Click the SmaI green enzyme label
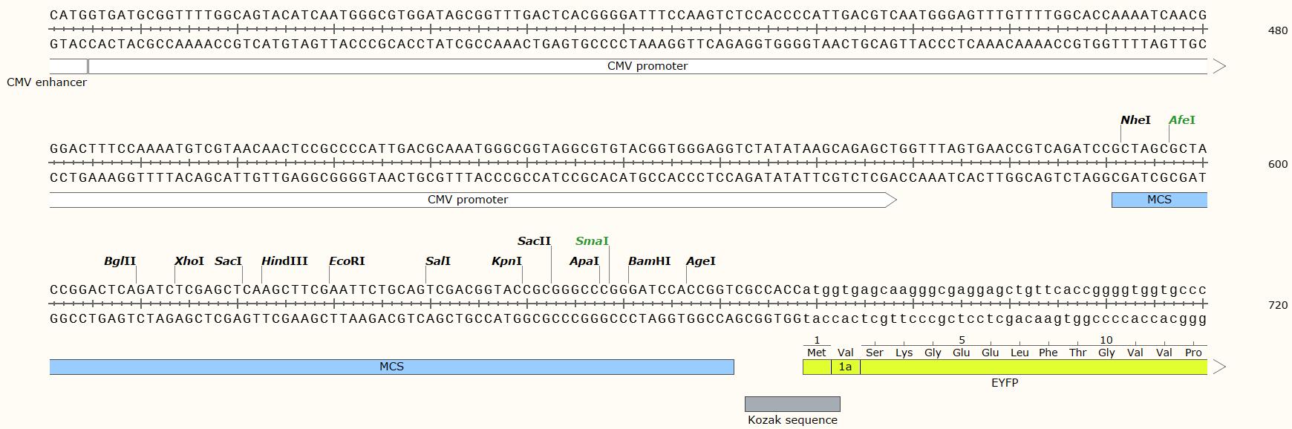The height and width of the screenshot is (429, 1292). tap(592, 241)
